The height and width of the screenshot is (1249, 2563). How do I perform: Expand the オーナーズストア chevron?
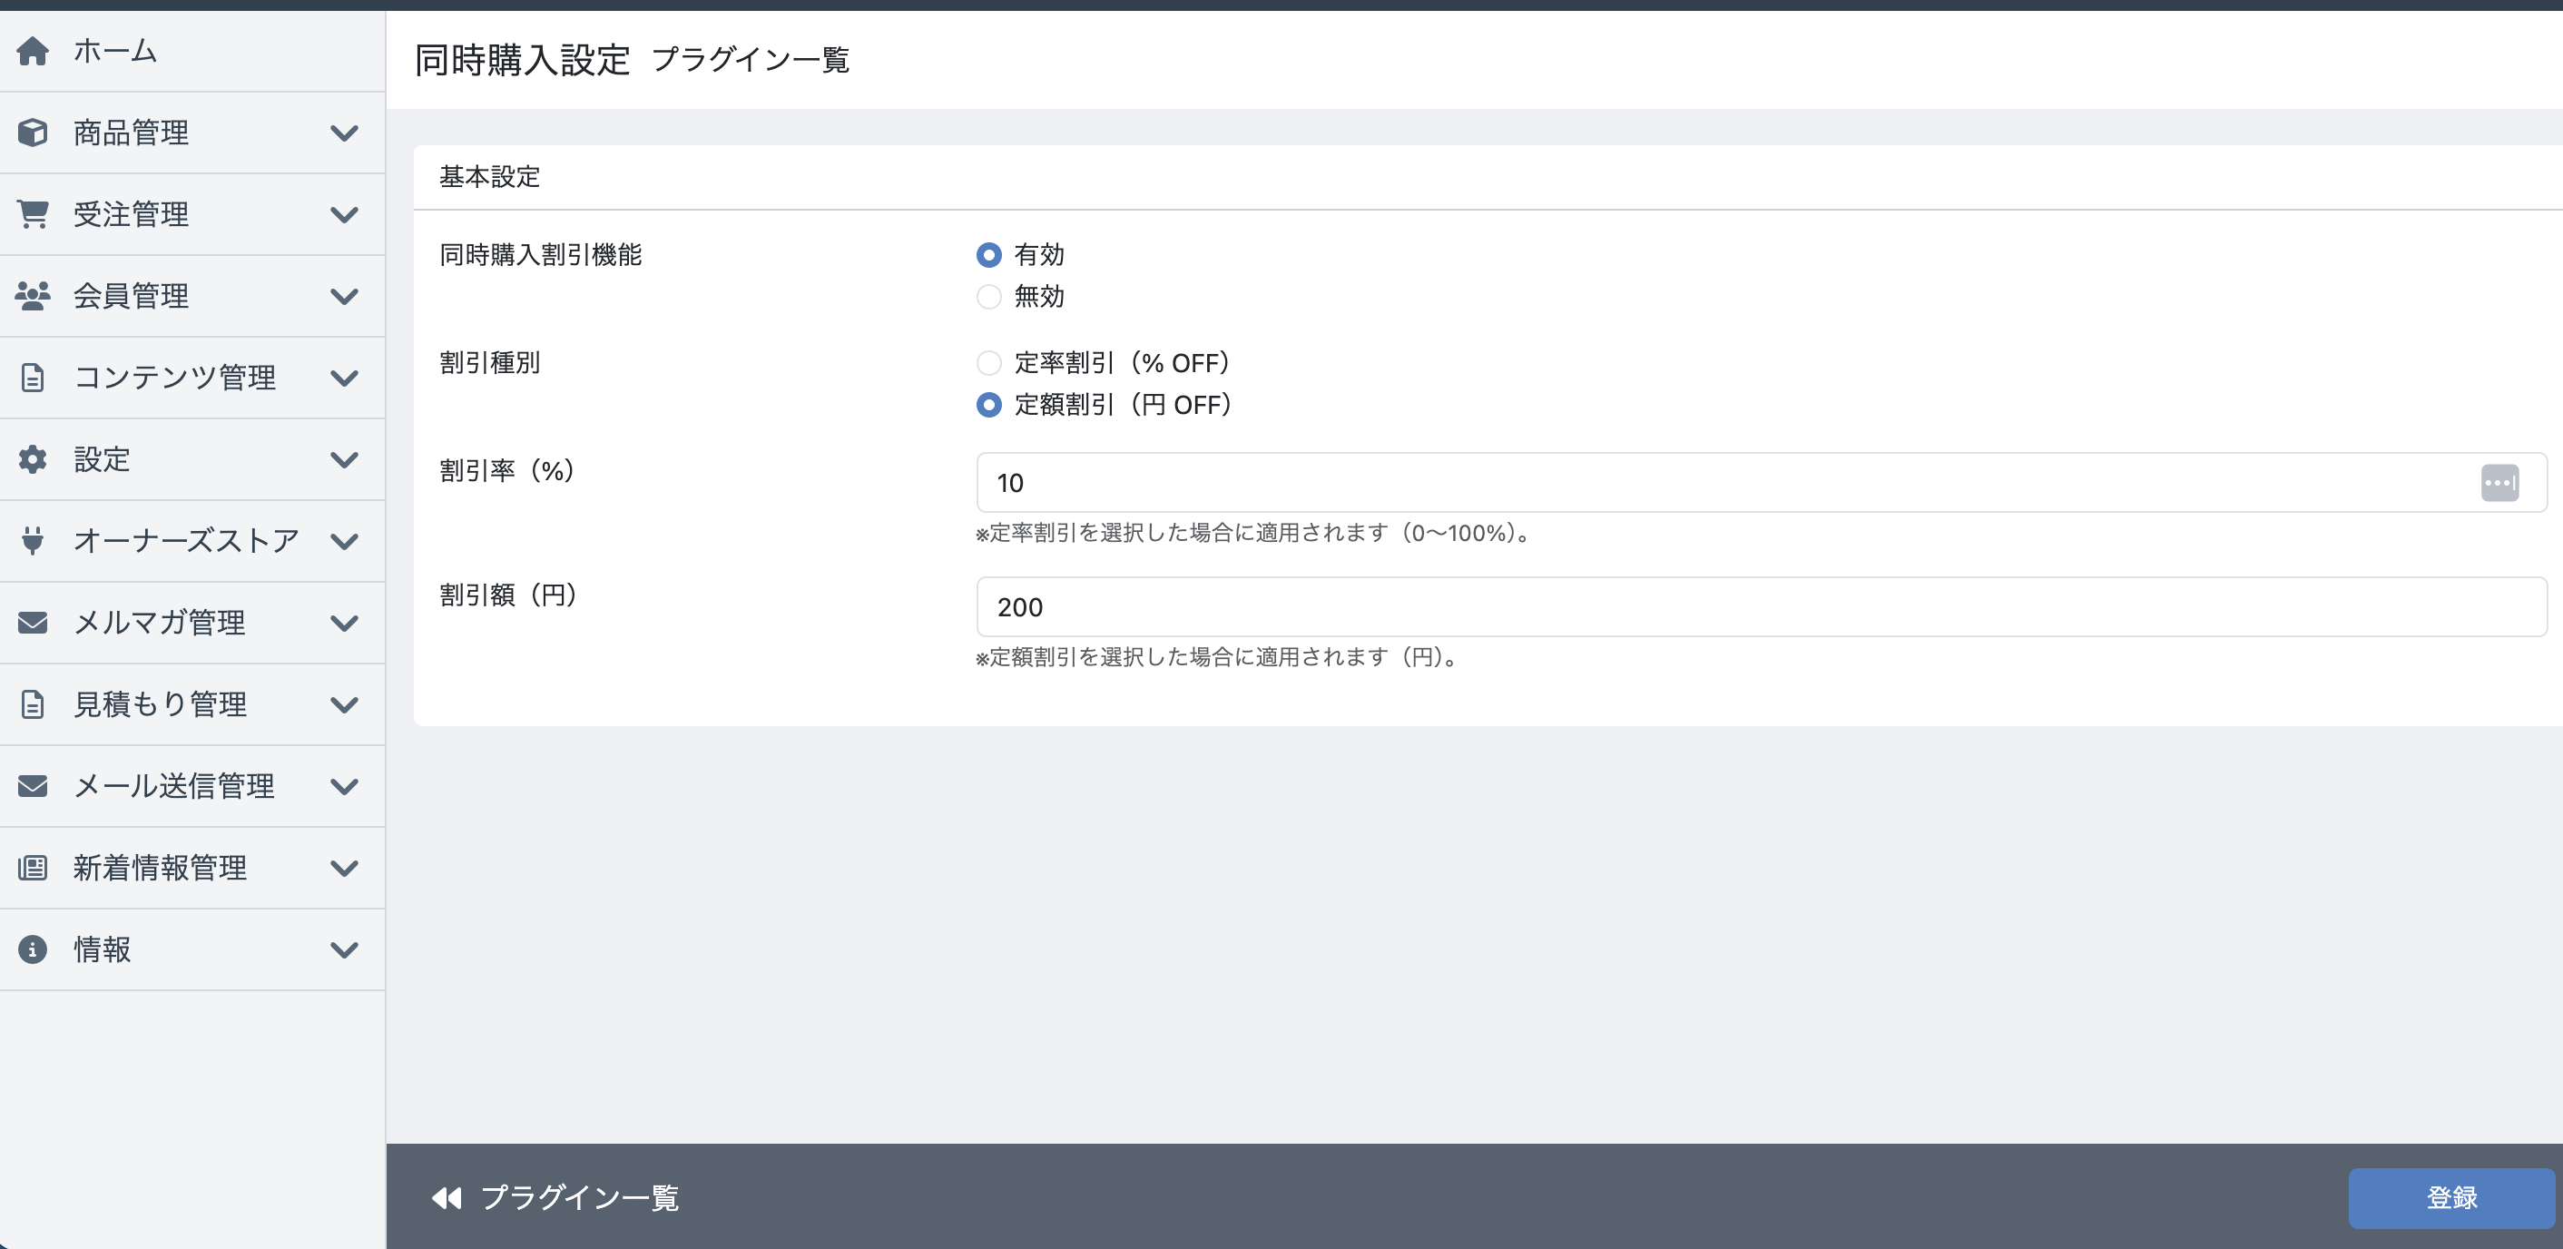click(344, 540)
